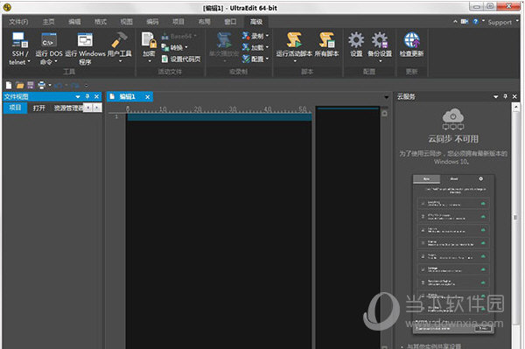
Task: Click 备份设置 gear icon
Action: click(x=380, y=40)
